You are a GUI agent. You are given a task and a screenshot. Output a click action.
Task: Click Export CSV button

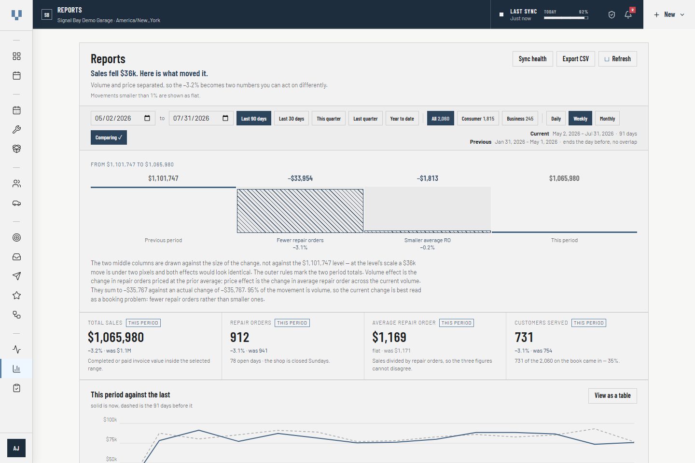(x=575, y=59)
